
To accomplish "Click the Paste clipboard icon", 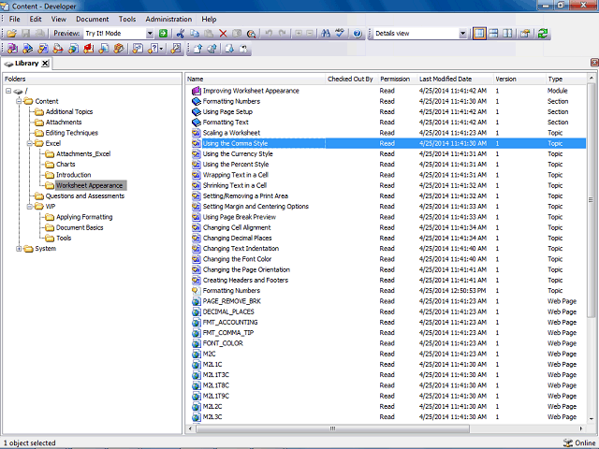I will click(x=209, y=34).
